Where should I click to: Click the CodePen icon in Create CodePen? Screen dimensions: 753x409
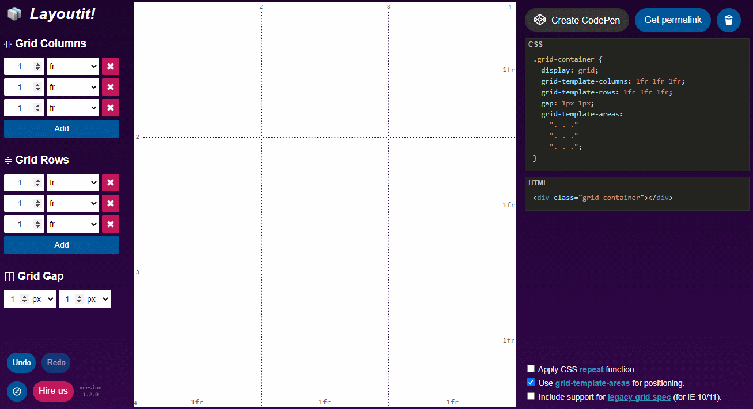pos(540,20)
